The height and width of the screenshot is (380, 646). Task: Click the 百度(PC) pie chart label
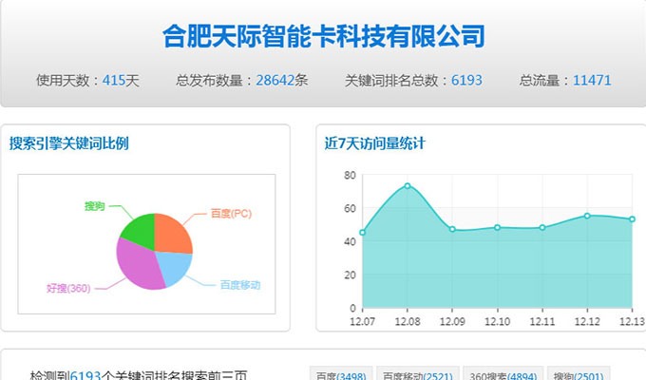231,213
